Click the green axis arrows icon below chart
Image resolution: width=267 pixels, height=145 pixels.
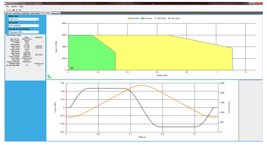(x=49, y=77)
